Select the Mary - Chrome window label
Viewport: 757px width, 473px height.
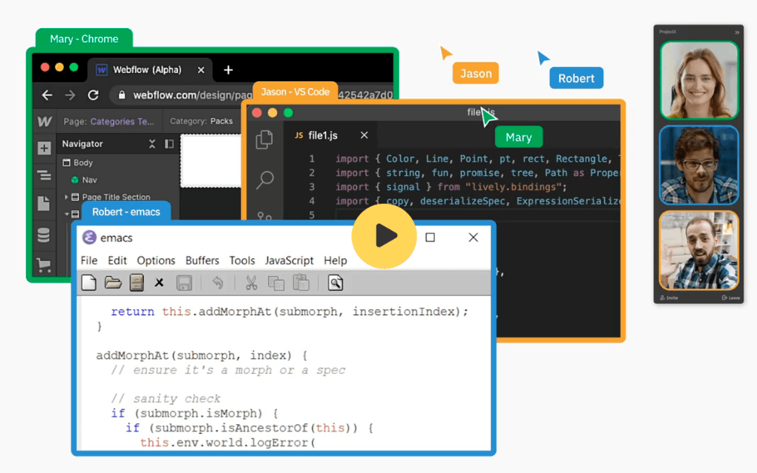pos(84,38)
